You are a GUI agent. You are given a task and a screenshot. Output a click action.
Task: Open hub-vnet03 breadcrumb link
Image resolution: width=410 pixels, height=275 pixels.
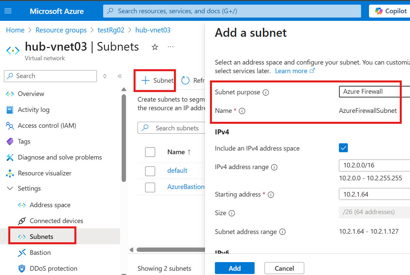[x=153, y=30]
